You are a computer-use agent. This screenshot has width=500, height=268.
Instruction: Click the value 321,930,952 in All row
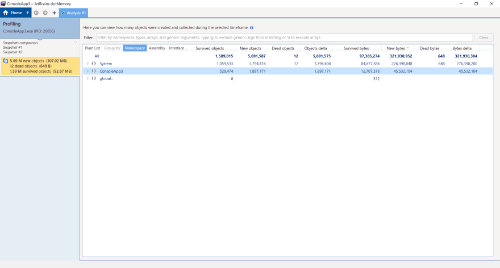[x=401, y=56]
